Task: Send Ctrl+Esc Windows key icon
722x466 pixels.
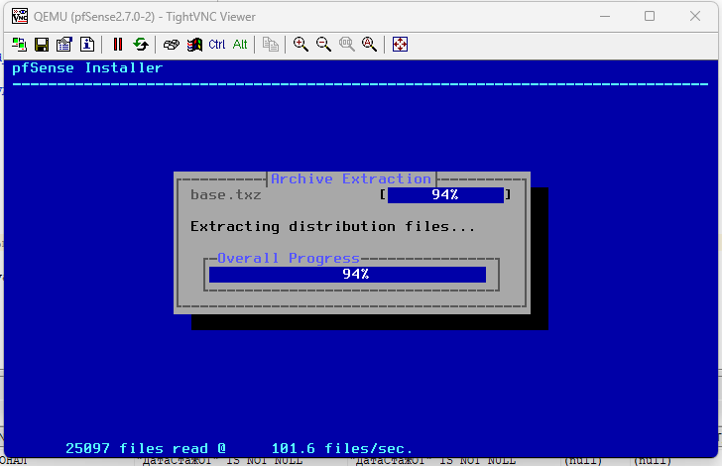Action: coord(194,45)
